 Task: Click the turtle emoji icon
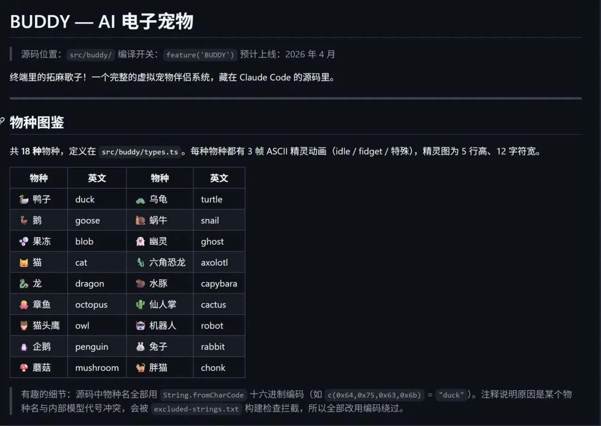pos(140,199)
